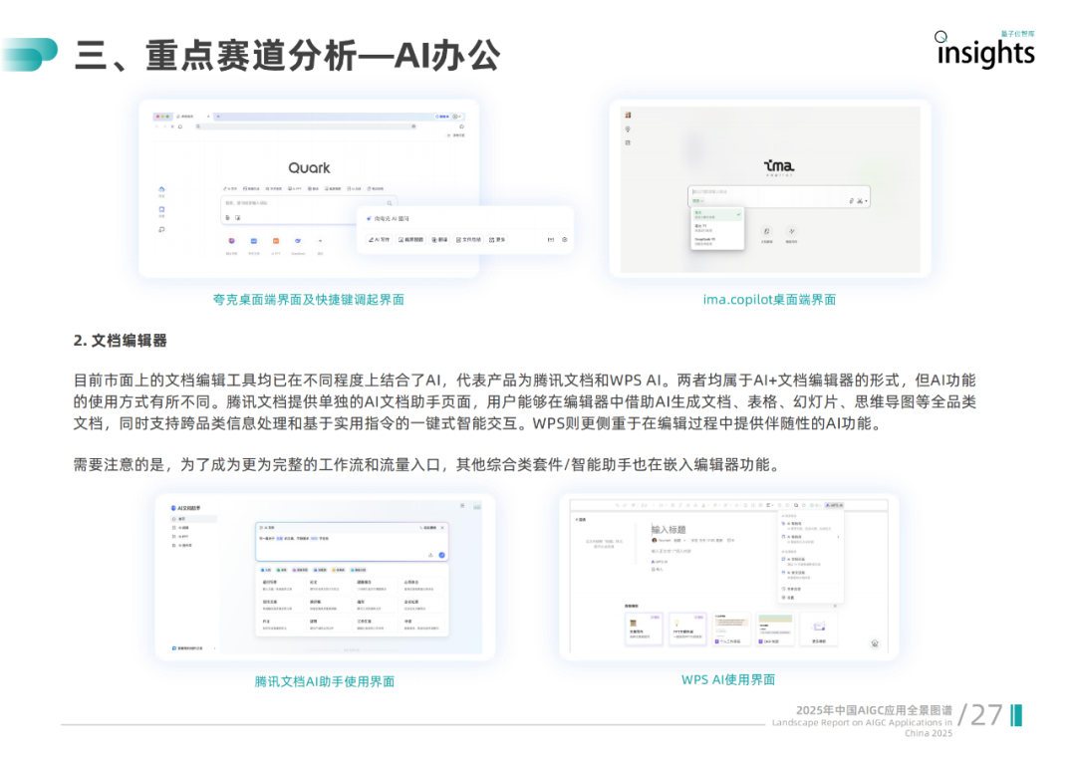This screenshot has width=1076, height=760.
Task: Click the scissors screenshot icon in ima input
Action: pyautogui.click(x=859, y=201)
